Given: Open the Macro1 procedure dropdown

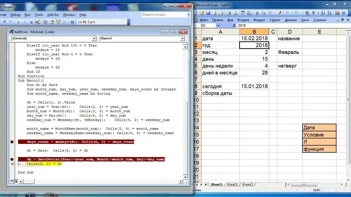Looking at the screenshot, I should (x=183, y=39).
